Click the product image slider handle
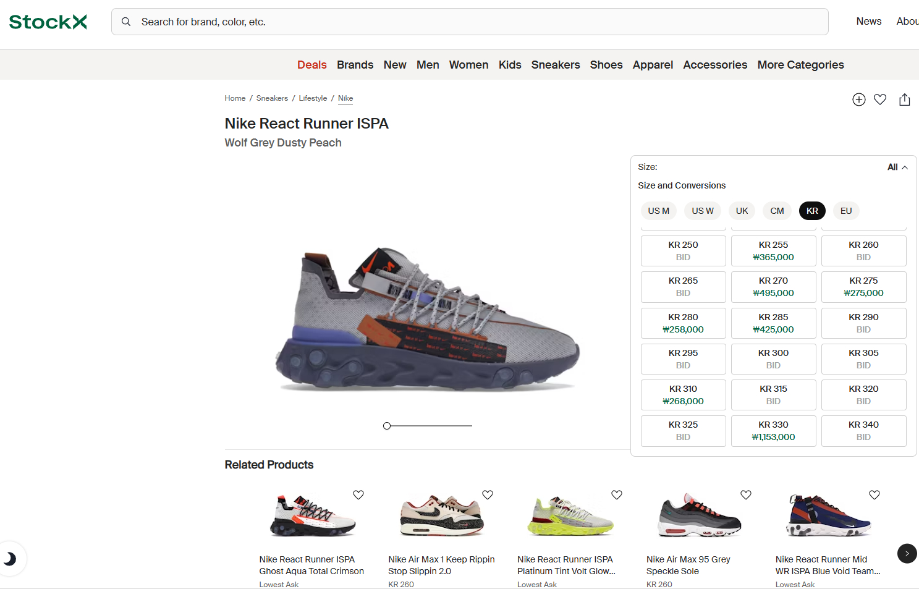 387,426
